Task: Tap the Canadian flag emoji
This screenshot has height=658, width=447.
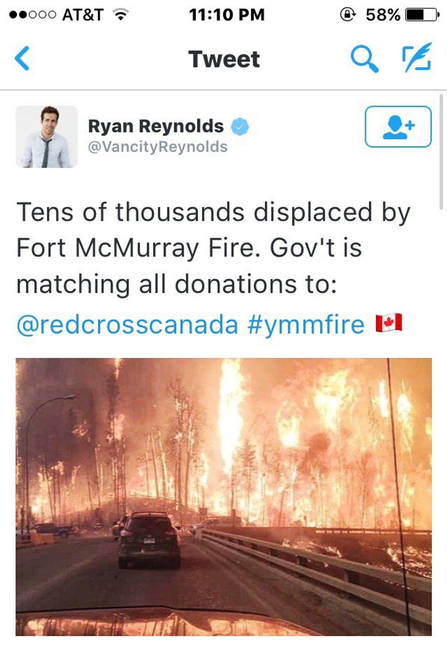Action: click(389, 323)
